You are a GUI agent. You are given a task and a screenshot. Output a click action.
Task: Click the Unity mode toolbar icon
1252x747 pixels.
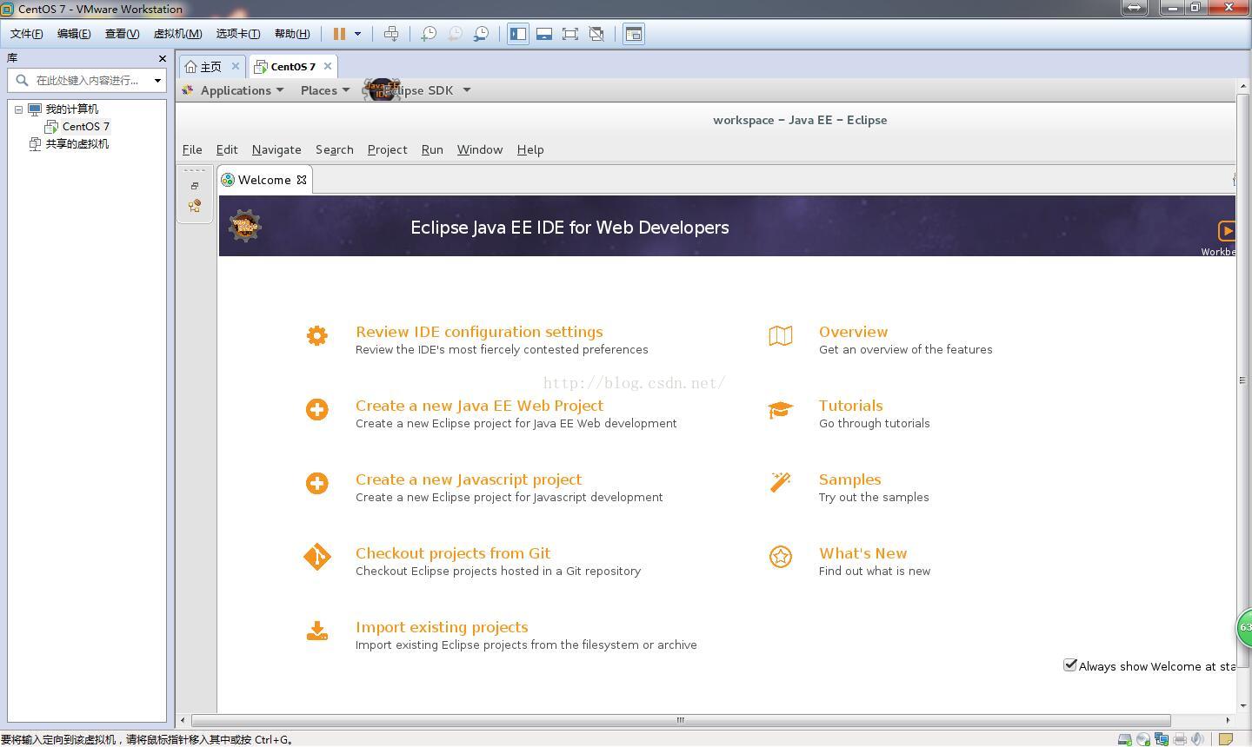pos(596,34)
